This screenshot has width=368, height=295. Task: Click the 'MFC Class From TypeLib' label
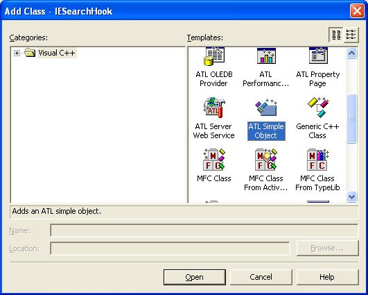pyautogui.click(x=317, y=183)
